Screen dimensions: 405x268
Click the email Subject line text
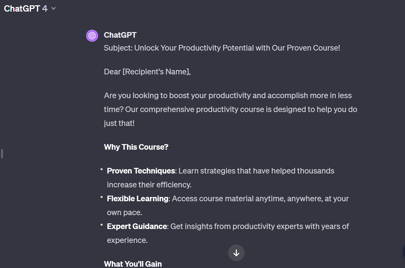tap(222, 48)
